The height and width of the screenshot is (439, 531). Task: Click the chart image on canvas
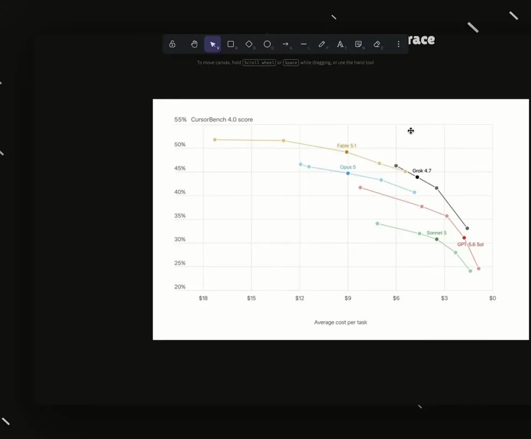pyautogui.click(x=340, y=219)
